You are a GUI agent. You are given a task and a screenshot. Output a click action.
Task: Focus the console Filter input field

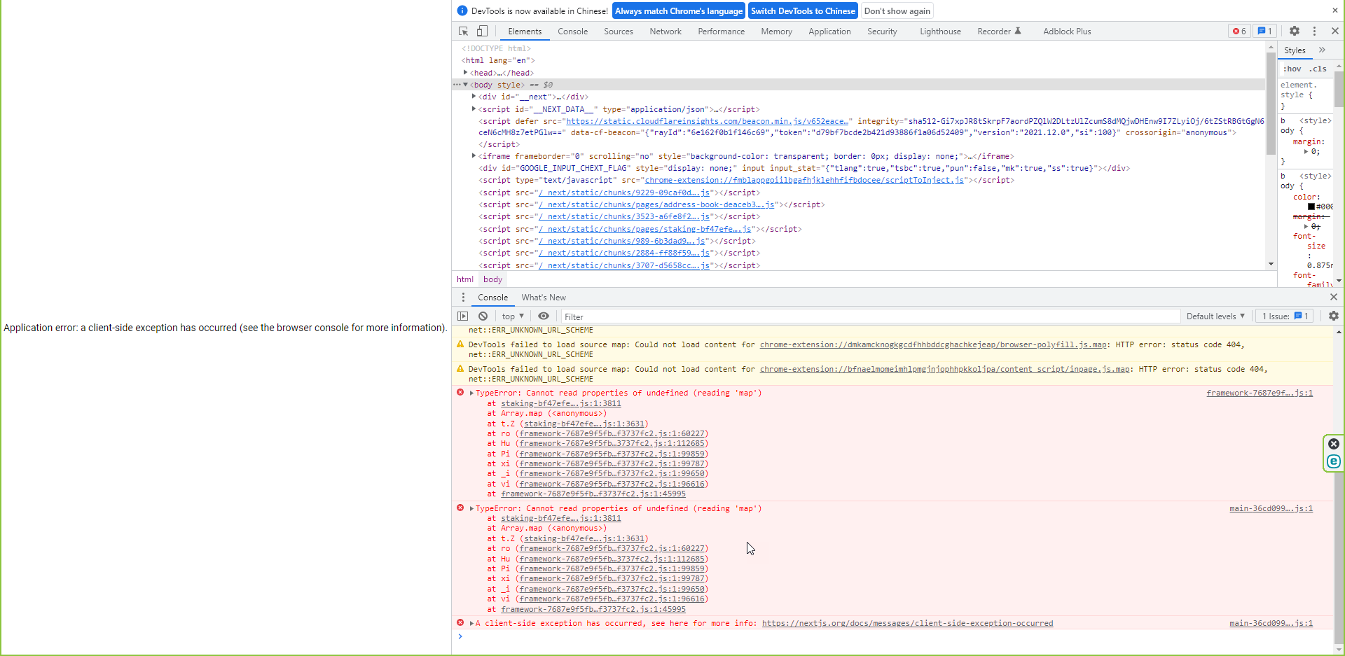tap(871, 316)
